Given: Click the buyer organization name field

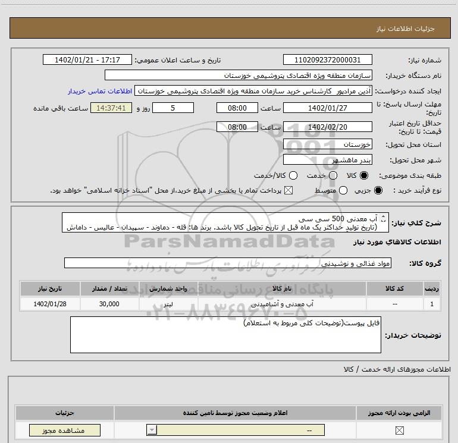Looking at the screenshot, I should click(239, 76).
